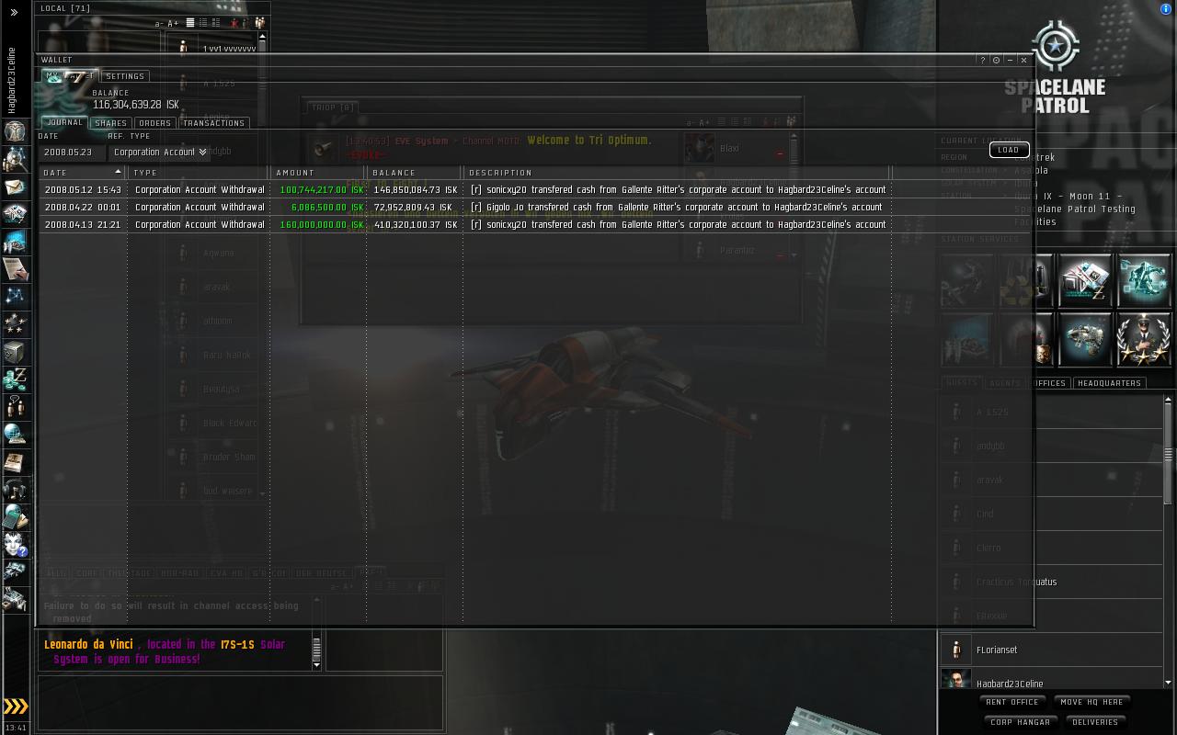1177x735 pixels.
Task: Click the Move HQ Here button
Action: [1091, 702]
